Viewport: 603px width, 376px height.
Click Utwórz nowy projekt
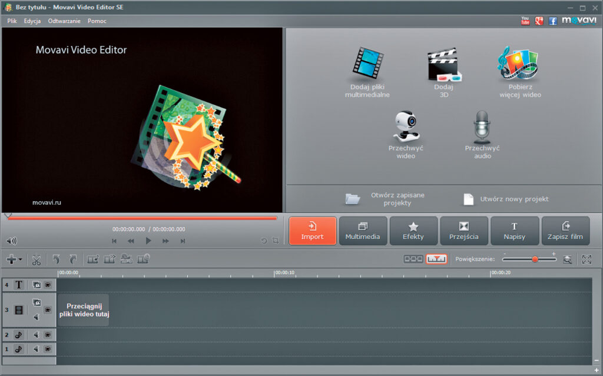pos(506,199)
